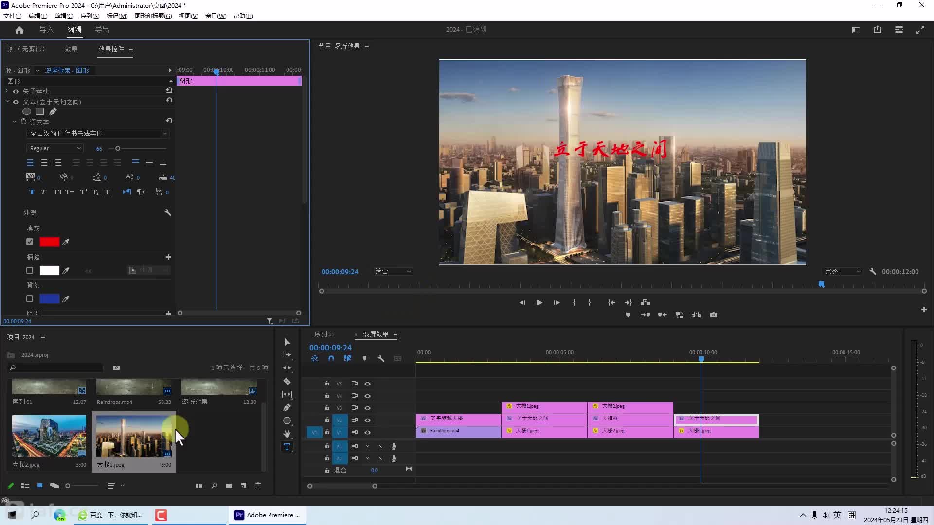
Task: Click the fill color eyedropper
Action: [x=66, y=242]
